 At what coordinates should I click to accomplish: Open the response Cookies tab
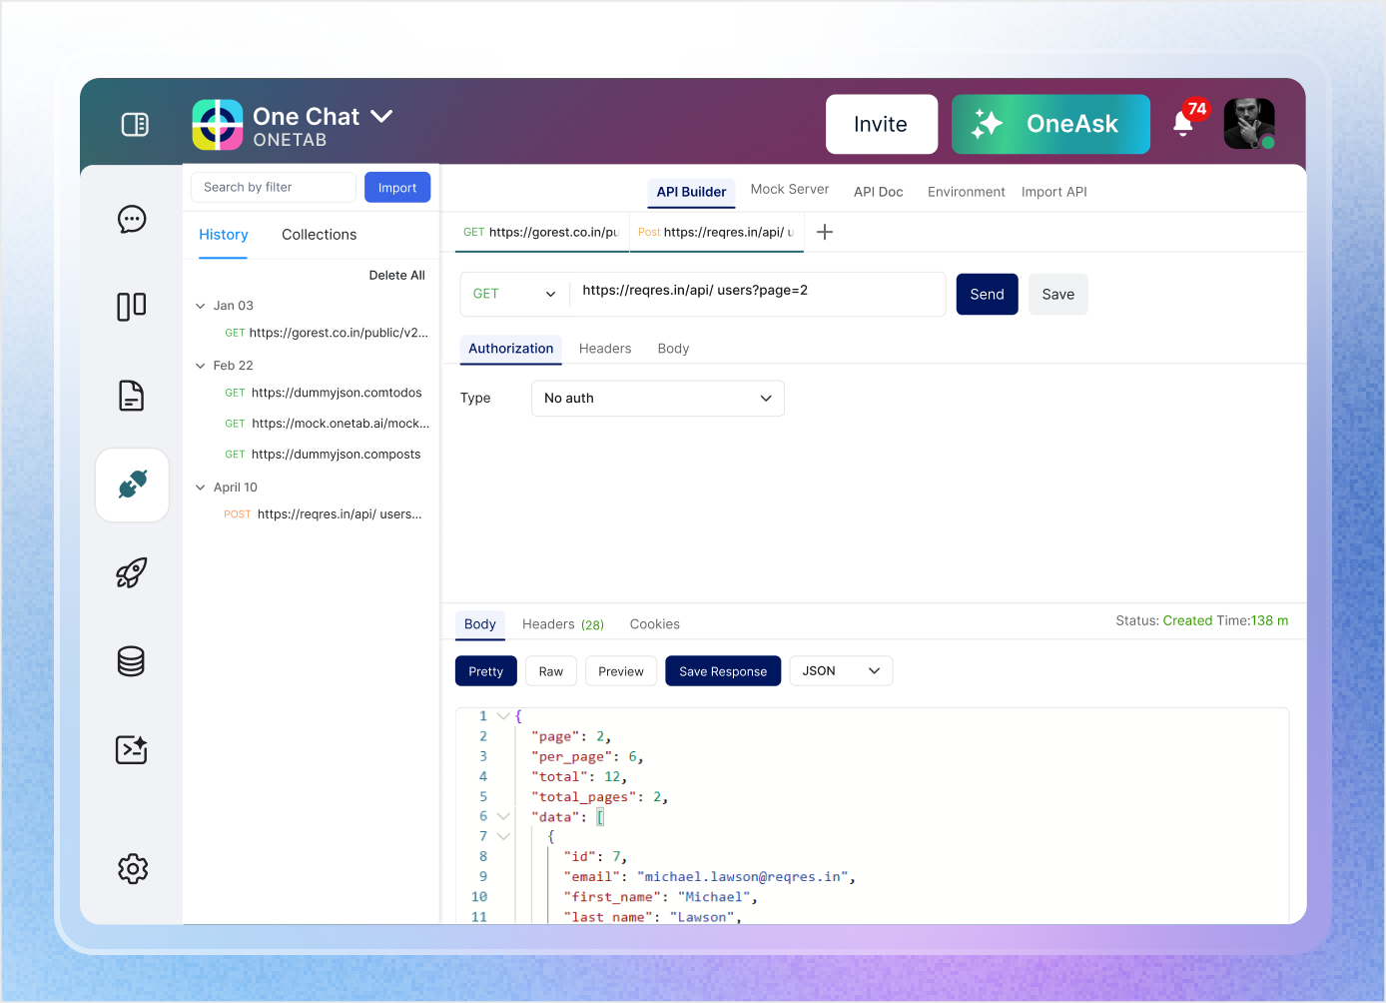(x=655, y=624)
